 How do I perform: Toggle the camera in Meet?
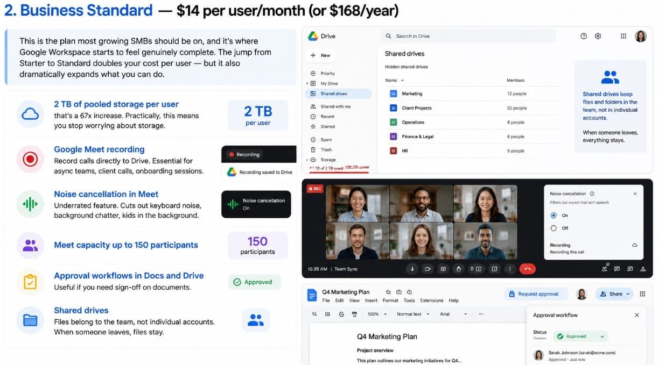[x=428, y=269]
